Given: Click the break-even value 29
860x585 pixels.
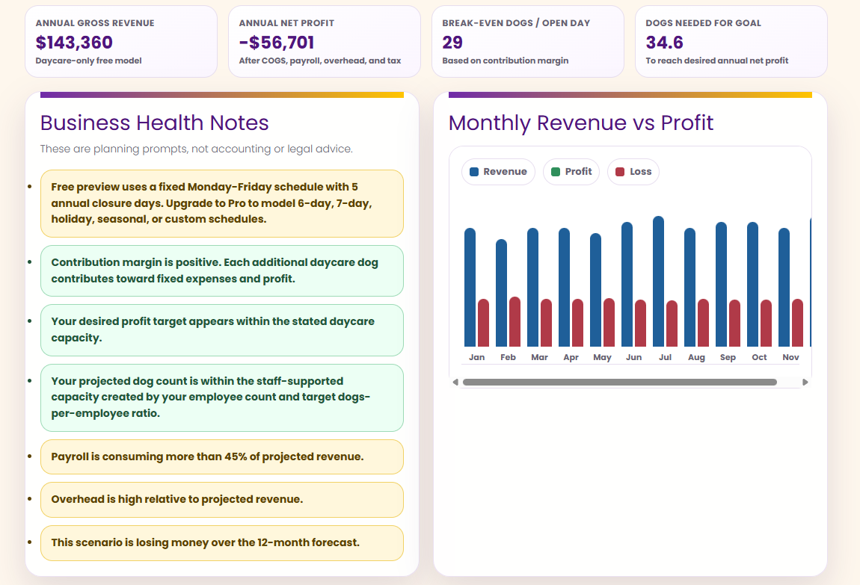Looking at the screenshot, I should point(452,42).
